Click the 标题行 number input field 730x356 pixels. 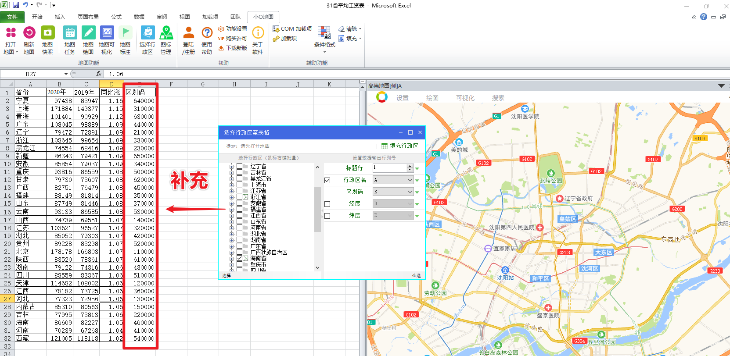(390, 168)
